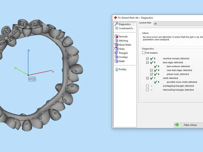This screenshot has height=152, width=203.
Task: Select the Shells icon
Action: tap(116, 61)
